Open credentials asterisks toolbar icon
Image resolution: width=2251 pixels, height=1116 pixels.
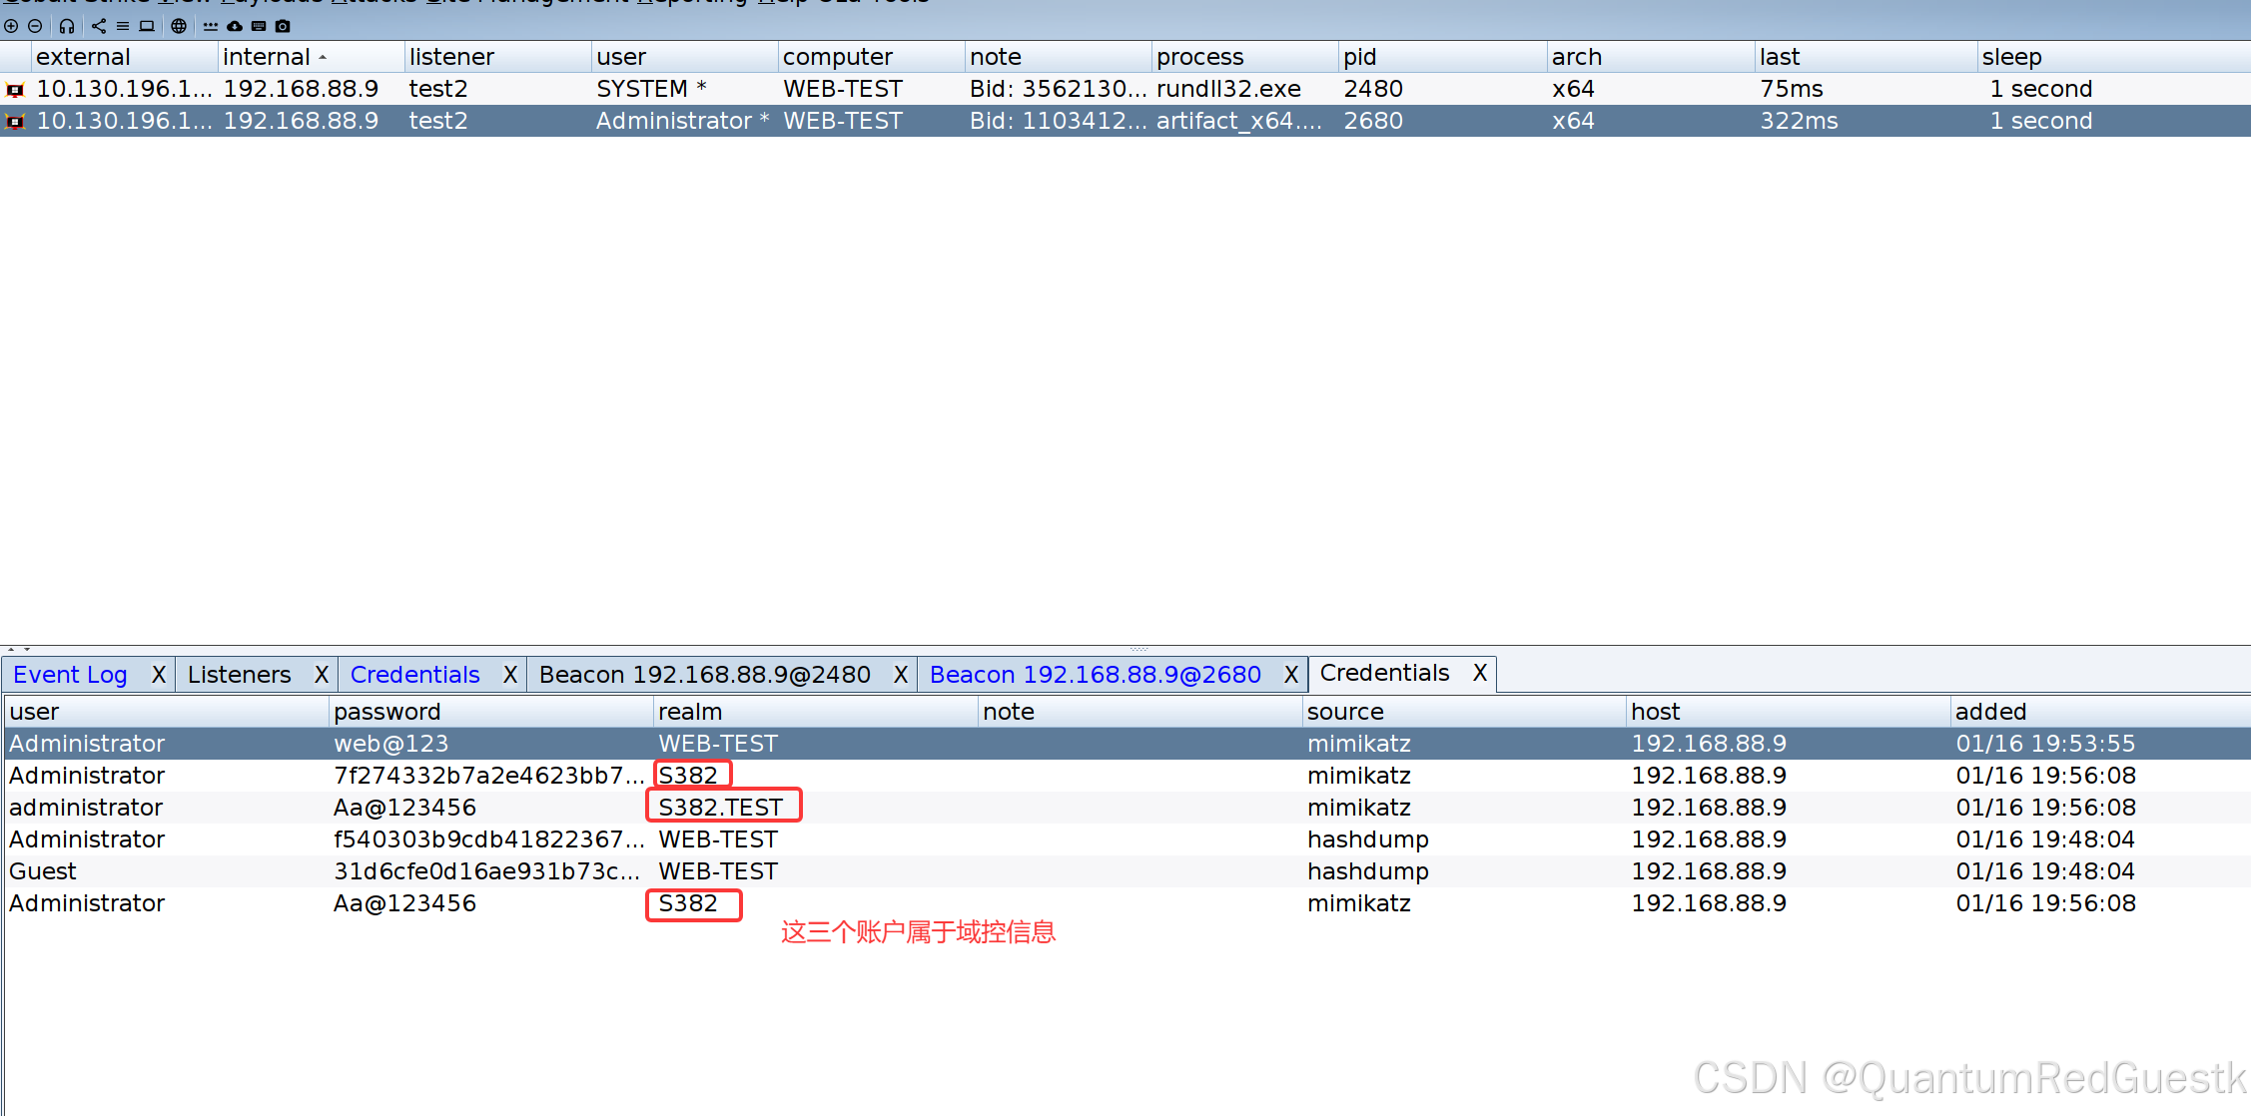(211, 26)
